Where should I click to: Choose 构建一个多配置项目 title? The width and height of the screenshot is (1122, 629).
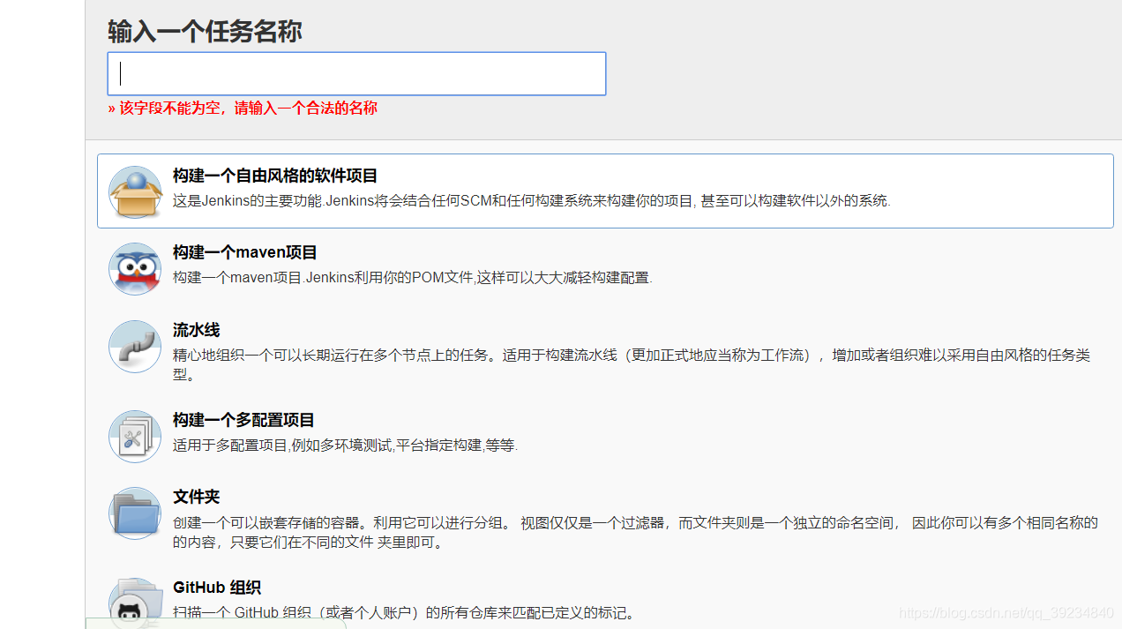pyautogui.click(x=243, y=420)
